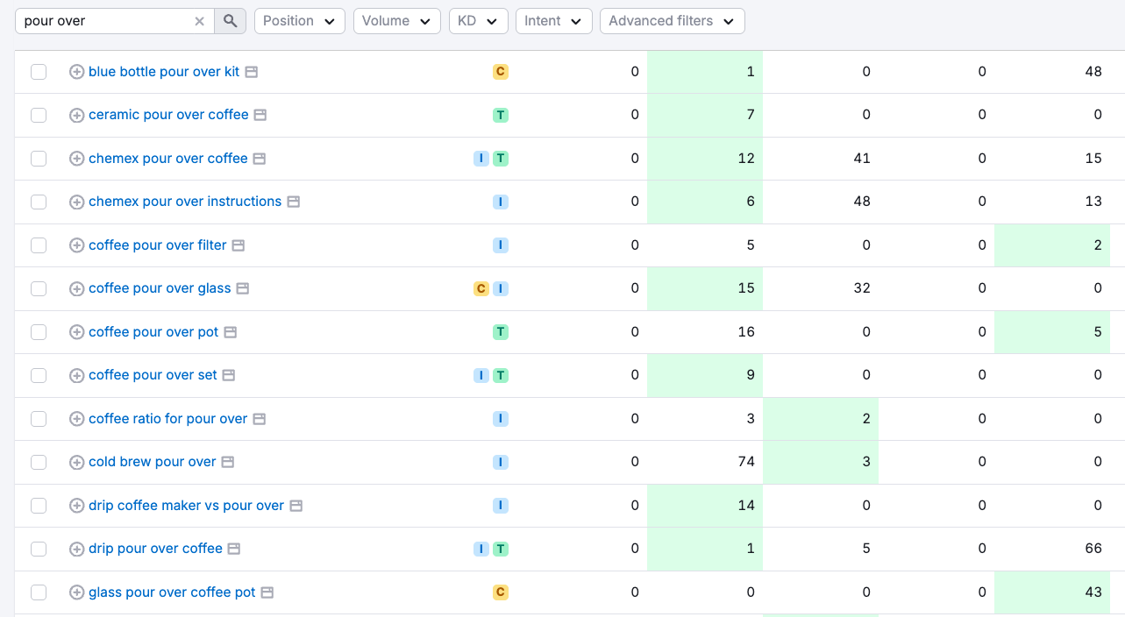Click the plus icon beside glass pour over coffee pot
Image resolution: width=1125 pixels, height=617 pixels.
point(75,592)
